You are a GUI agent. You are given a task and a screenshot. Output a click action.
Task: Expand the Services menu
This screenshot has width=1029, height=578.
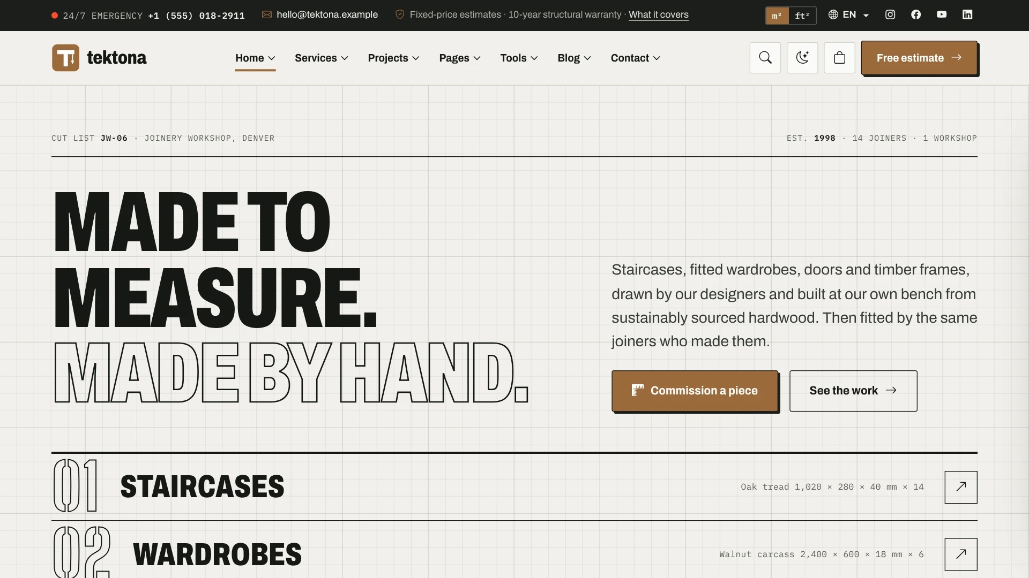(322, 58)
